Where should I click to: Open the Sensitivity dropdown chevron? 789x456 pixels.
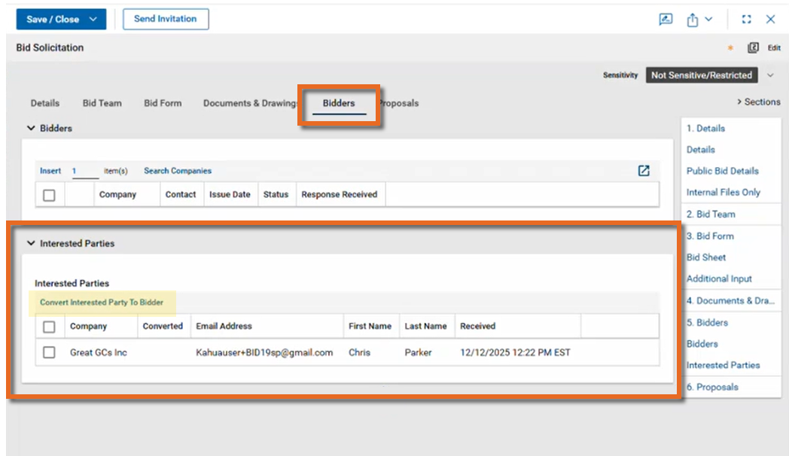coord(770,75)
